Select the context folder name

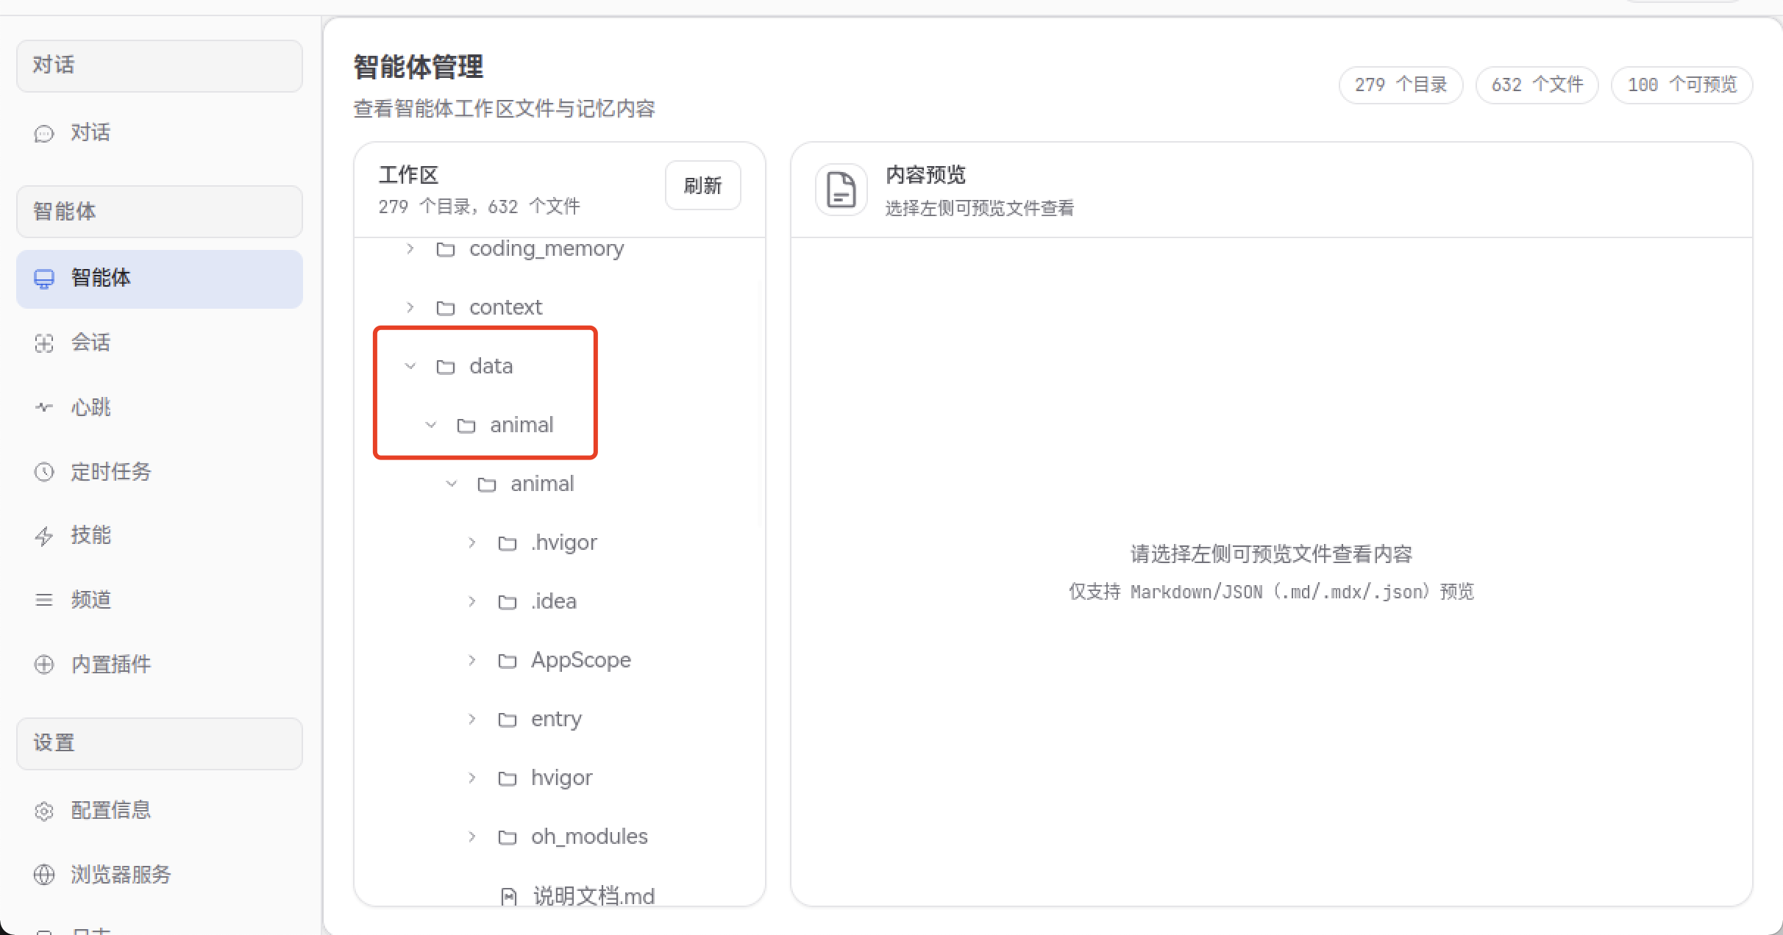pos(505,307)
